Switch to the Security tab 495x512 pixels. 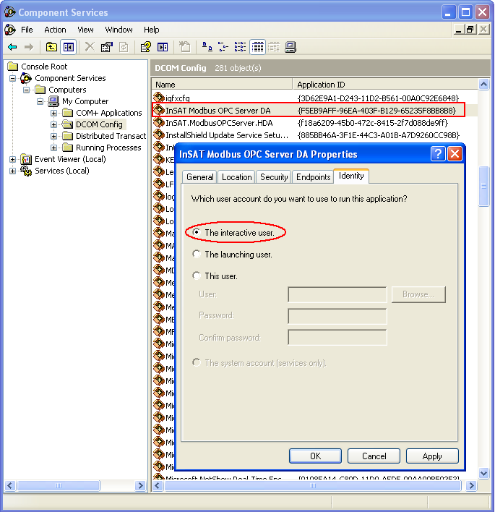tap(274, 177)
